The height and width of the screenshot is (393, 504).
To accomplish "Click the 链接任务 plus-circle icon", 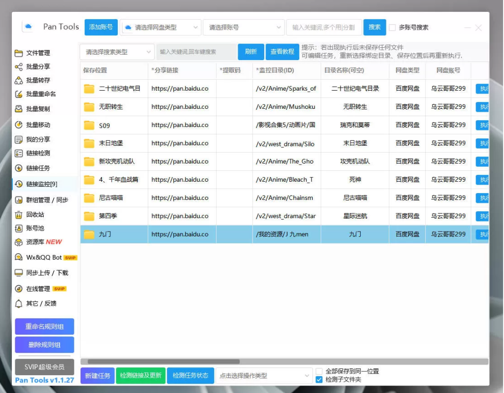I will (x=19, y=168).
